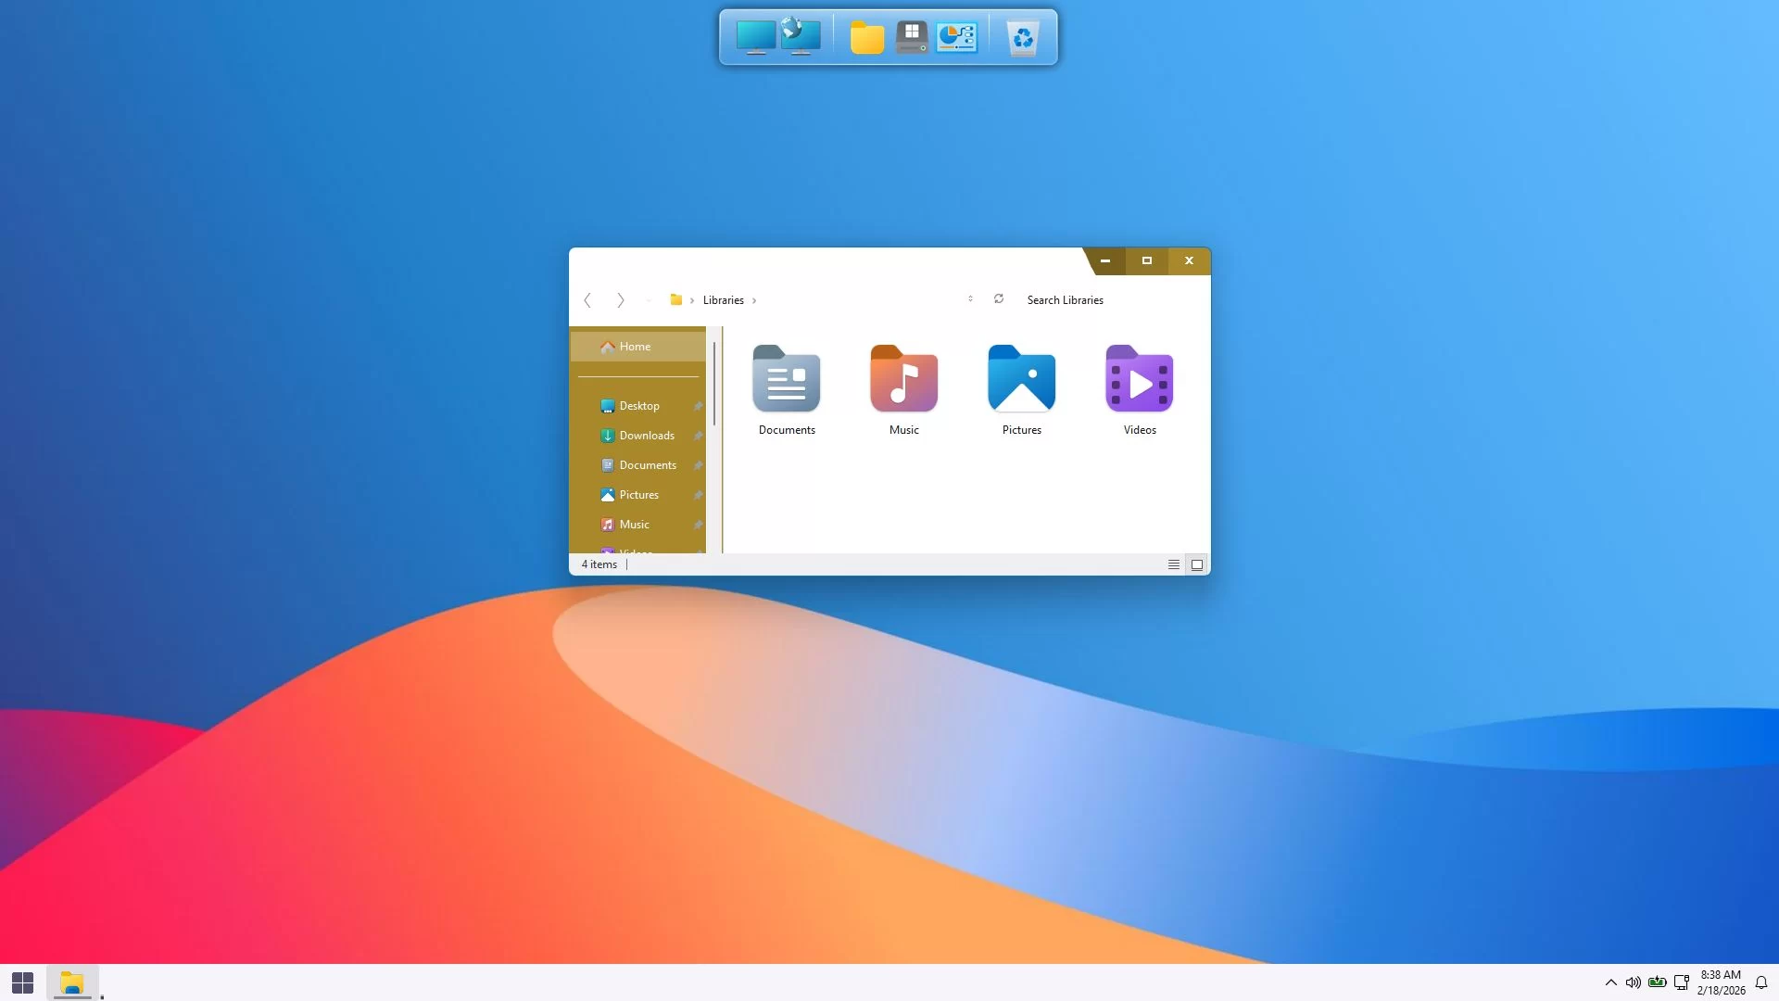This screenshot has height=1001, width=1779.
Task: Open Network icon in the dock
Action: click(800, 37)
